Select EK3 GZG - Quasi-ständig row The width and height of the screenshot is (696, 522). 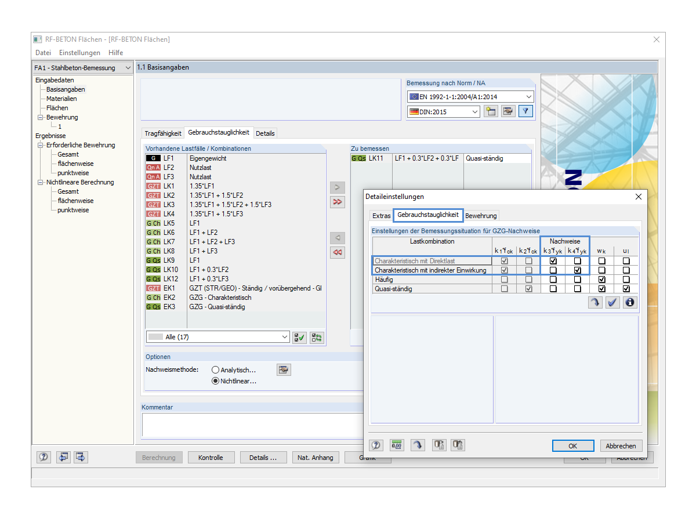235,307
